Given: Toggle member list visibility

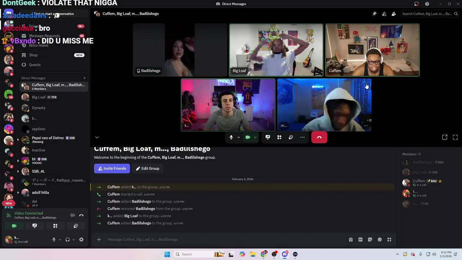Looking at the screenshot, I should pos(393,14).
